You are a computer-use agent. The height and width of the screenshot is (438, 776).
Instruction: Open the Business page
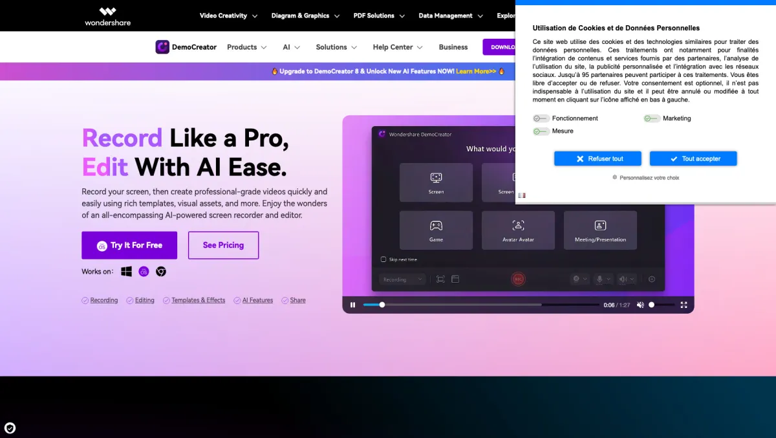pos(453,47)
